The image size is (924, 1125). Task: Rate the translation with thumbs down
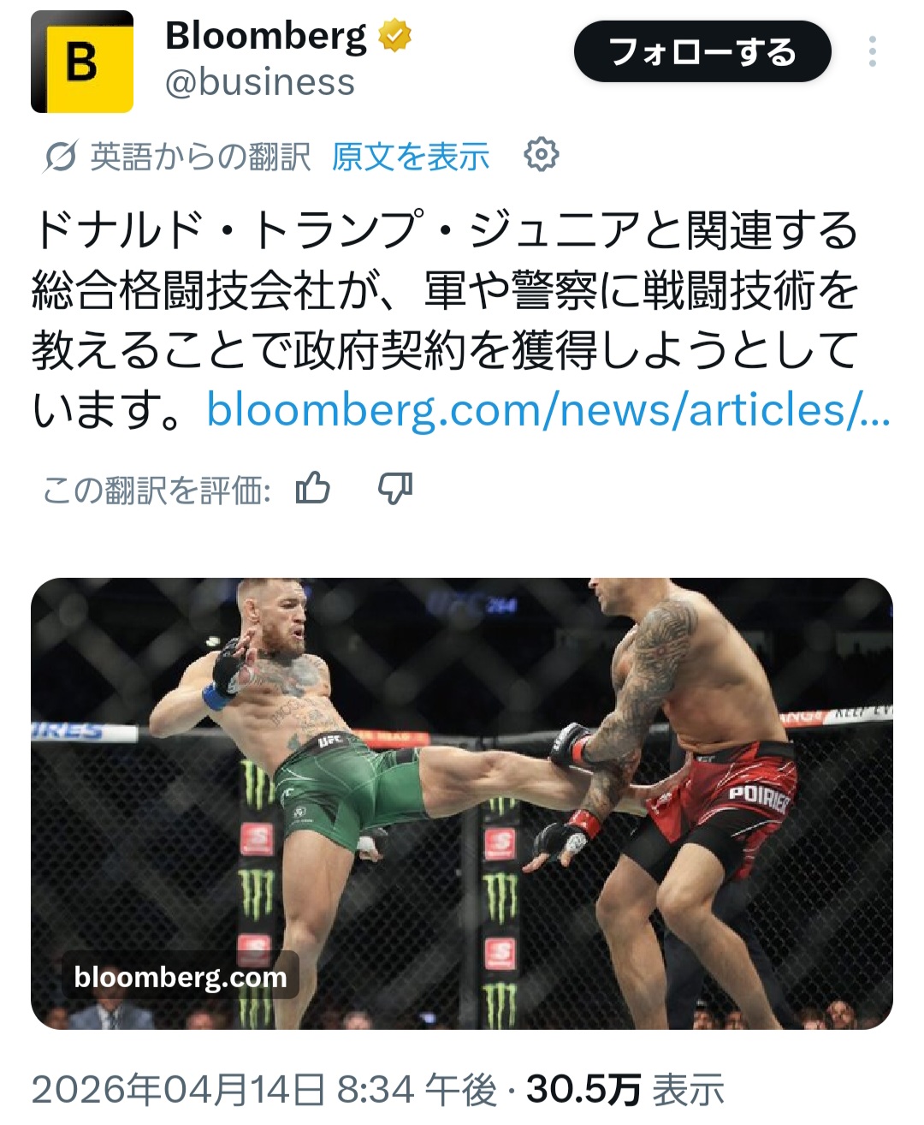tap(395, 489)
